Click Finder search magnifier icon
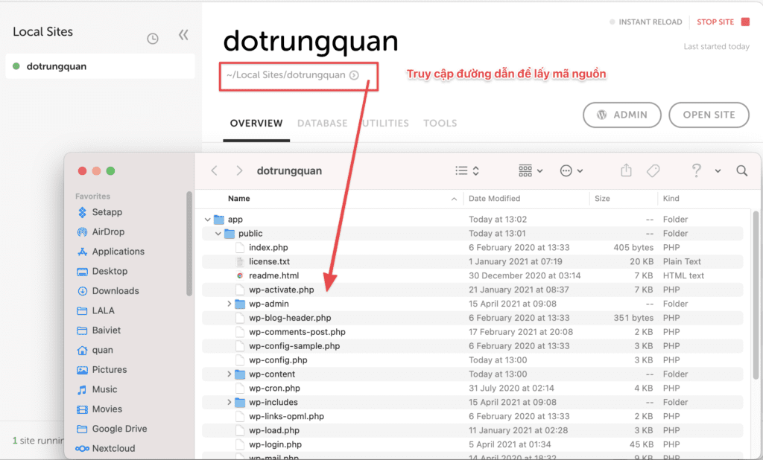 point(741,170)
